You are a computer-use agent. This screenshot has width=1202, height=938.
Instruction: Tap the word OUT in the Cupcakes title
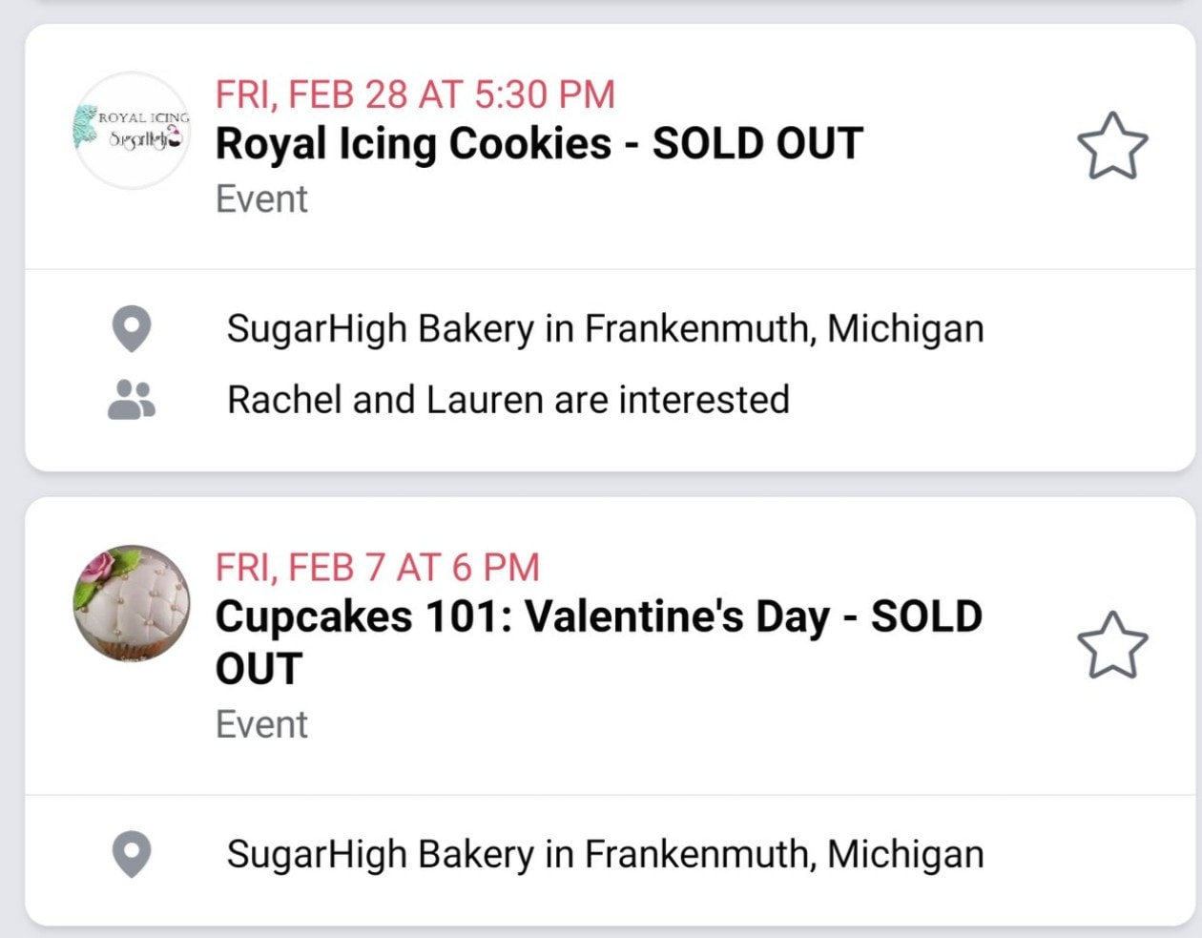tap(259, 669)
